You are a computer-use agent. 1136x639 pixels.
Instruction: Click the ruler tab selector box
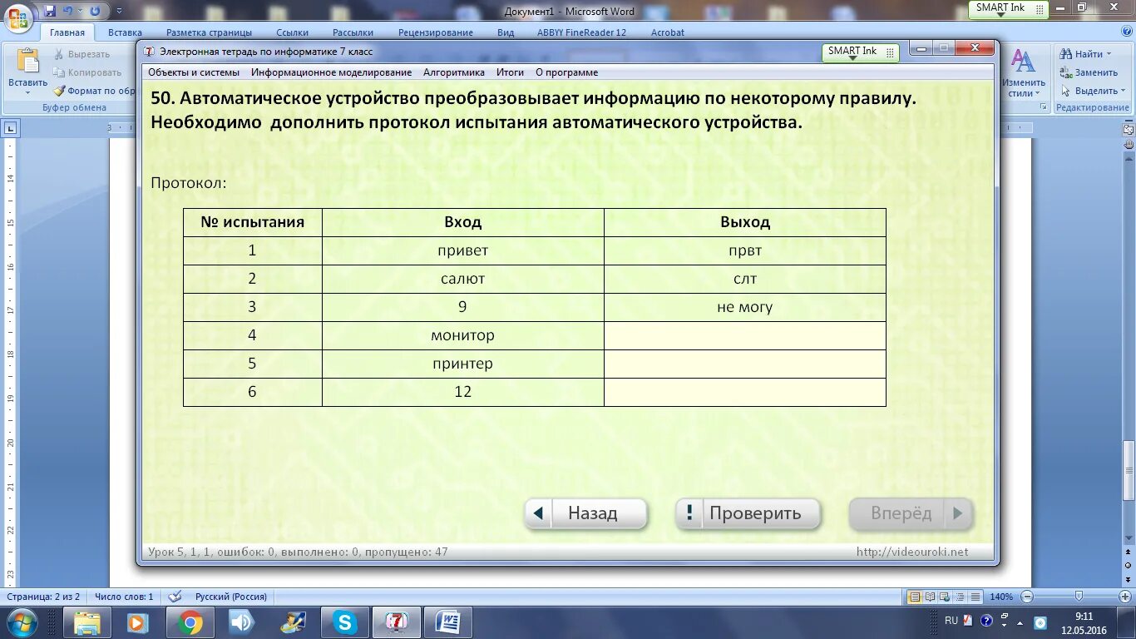[11, 128]
